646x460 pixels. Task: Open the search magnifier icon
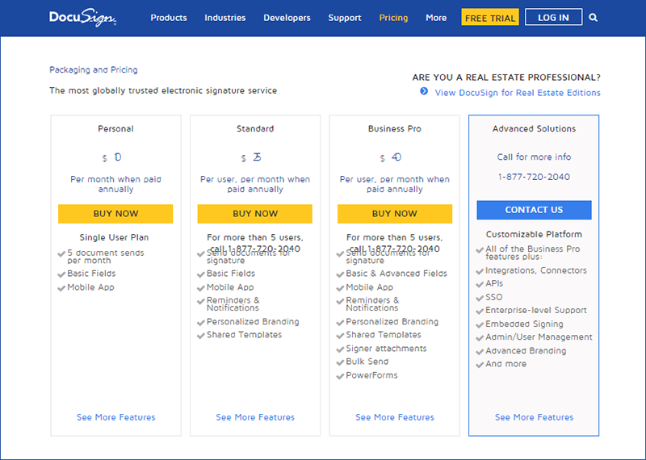coord(593,18)
